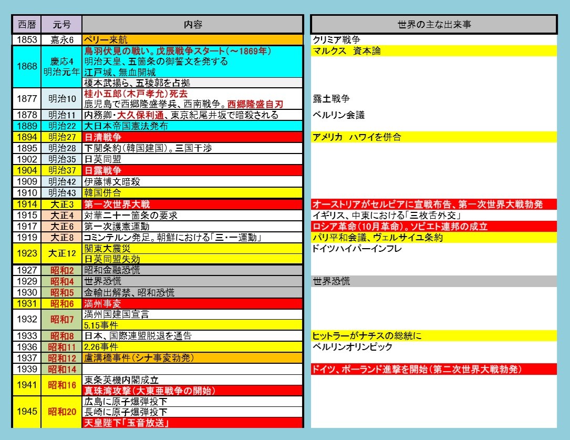This screenshot has width=570, height=440.
Task: Click the 大日本帝国憲法発布 cell
Action: (192, 126)
